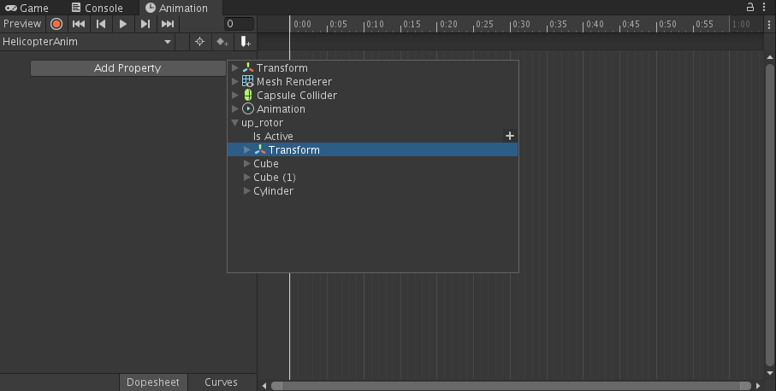Enable keyframe recording mode
This screenshot has height=391, width=776.
(56, 24)
